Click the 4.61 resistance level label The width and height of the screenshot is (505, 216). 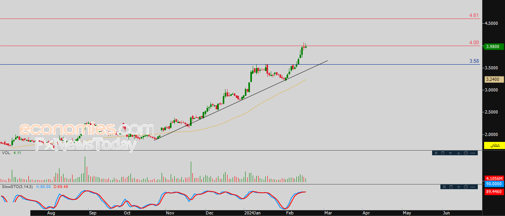click(474, 15)
